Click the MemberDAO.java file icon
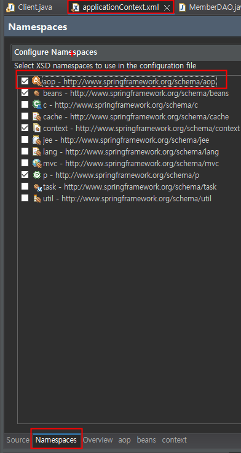Image resolution: width=241 pixels, height=453 pixels. point(182,7)
